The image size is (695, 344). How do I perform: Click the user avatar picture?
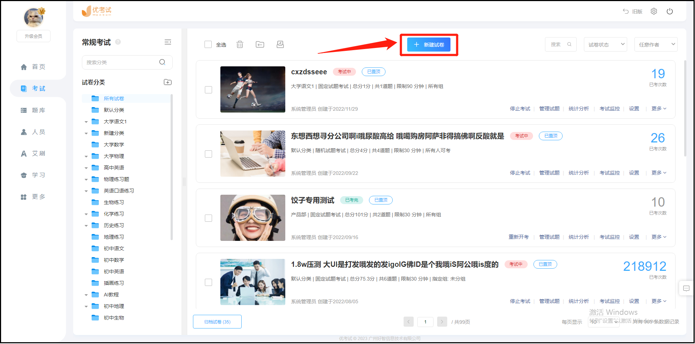(x=34, y=17)
